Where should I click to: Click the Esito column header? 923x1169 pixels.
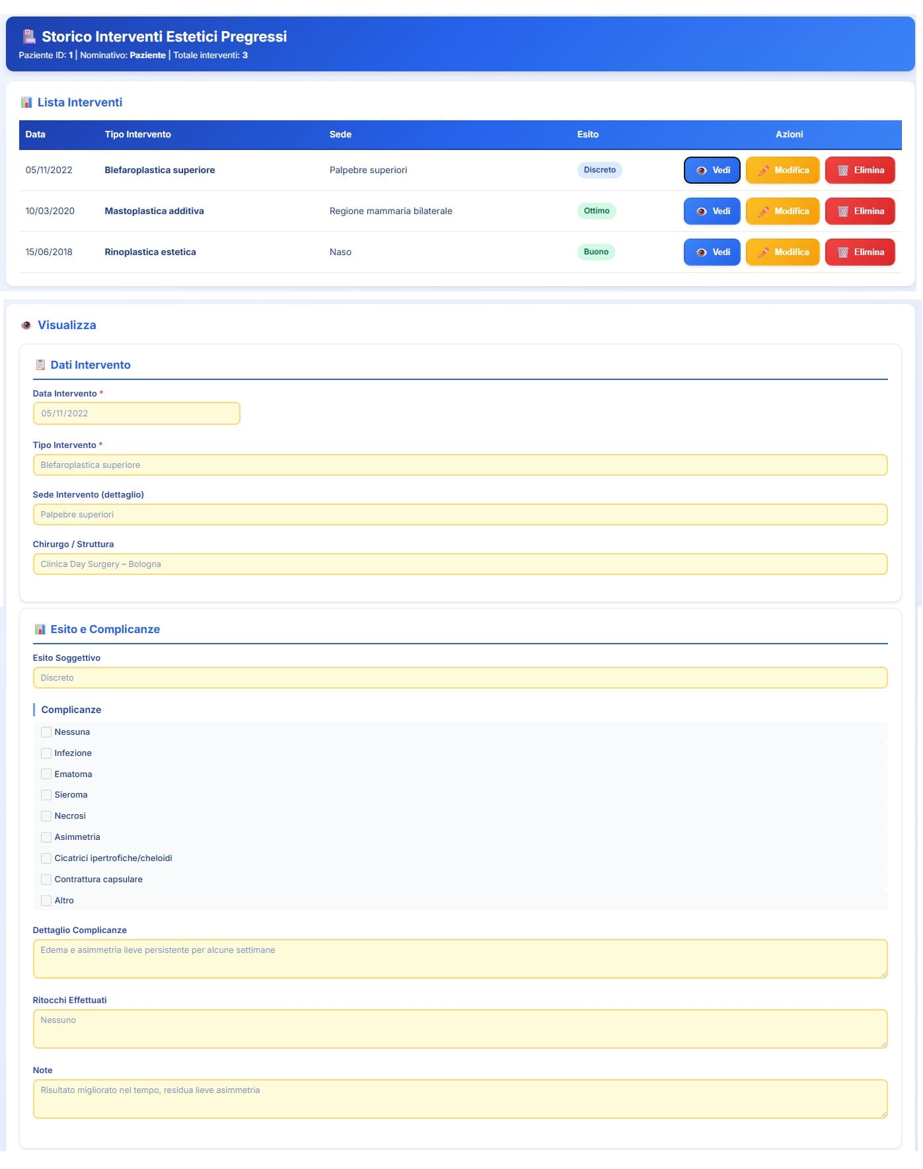(x=587, y=134)
